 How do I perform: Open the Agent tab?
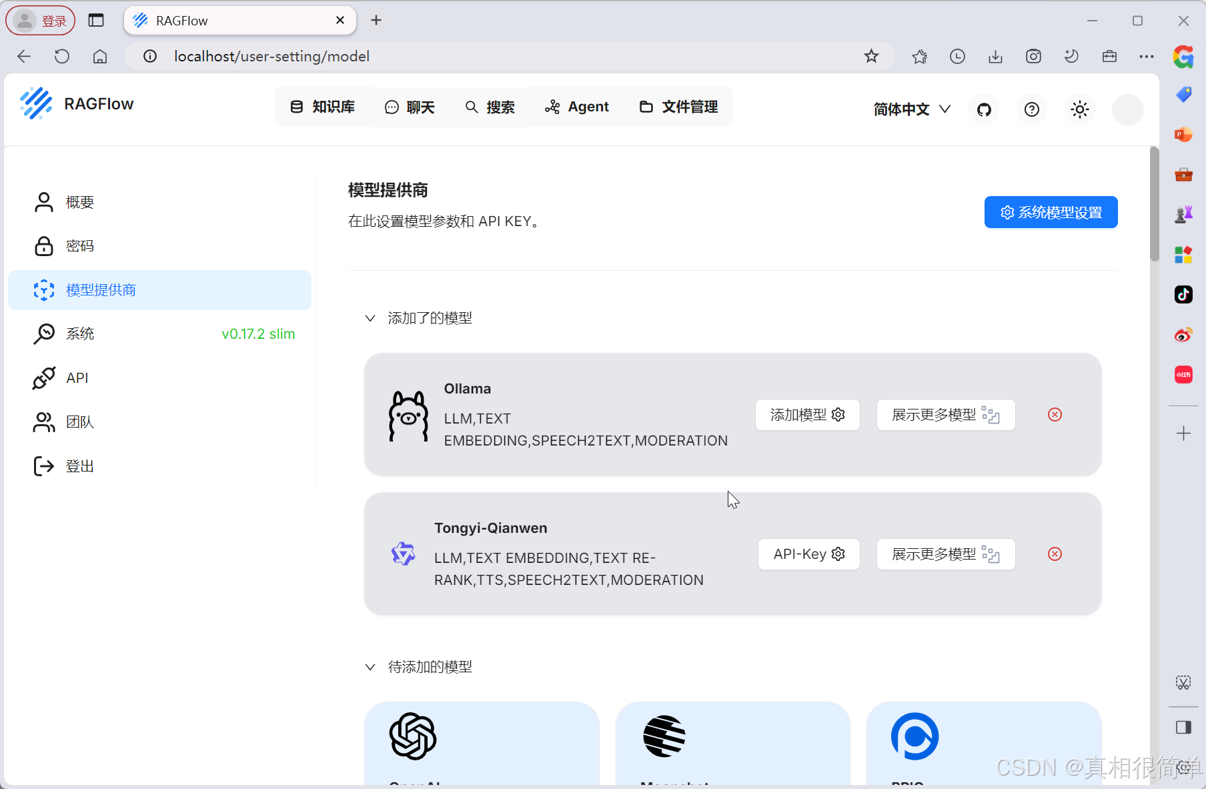point(577,107)
